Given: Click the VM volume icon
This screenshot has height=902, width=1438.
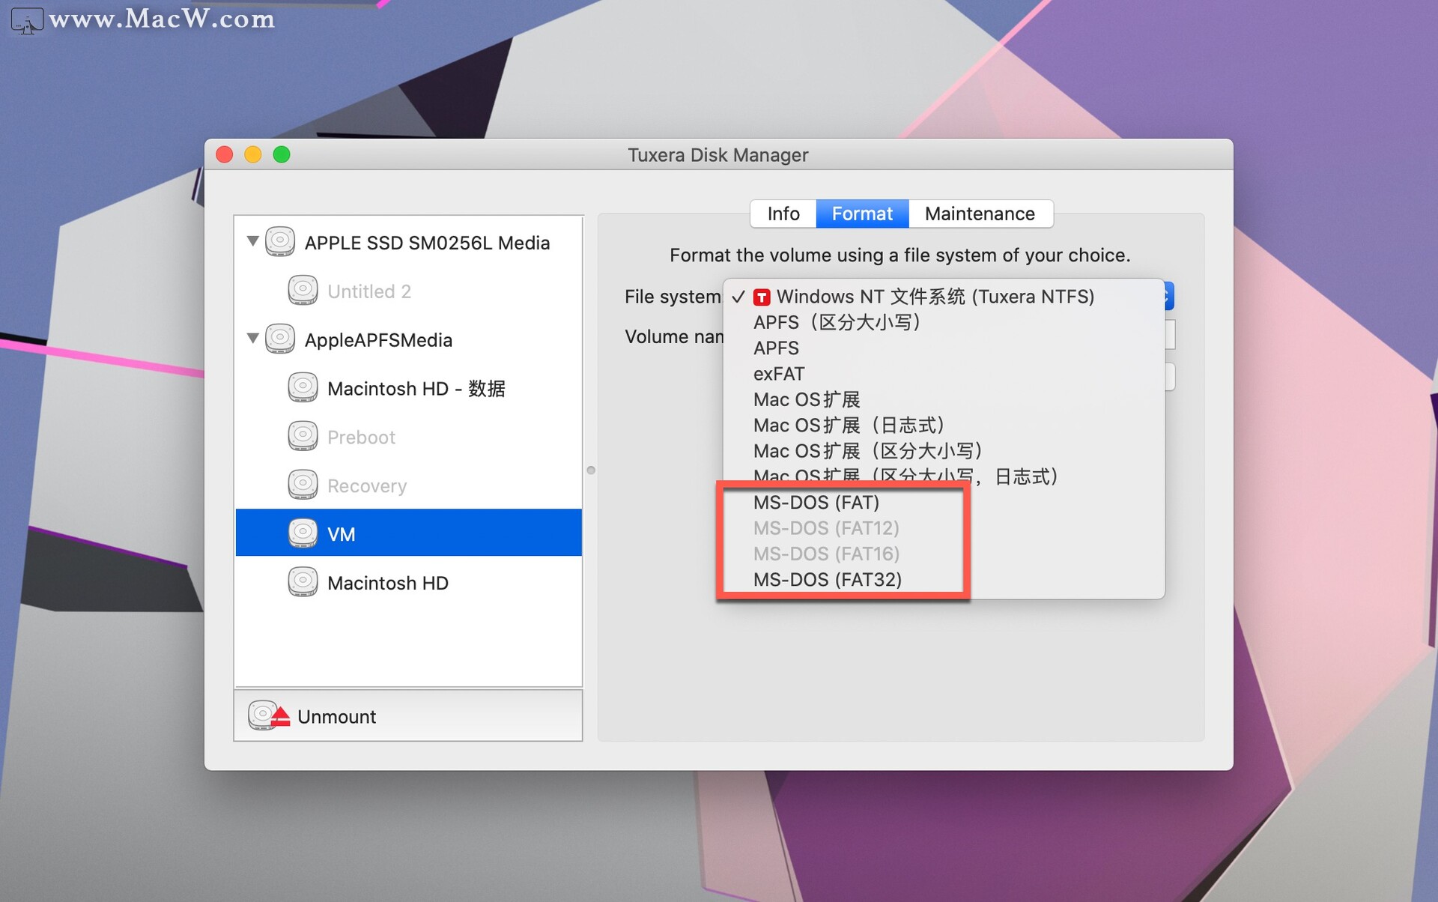Looking at the screenshot, I should 303,533.
